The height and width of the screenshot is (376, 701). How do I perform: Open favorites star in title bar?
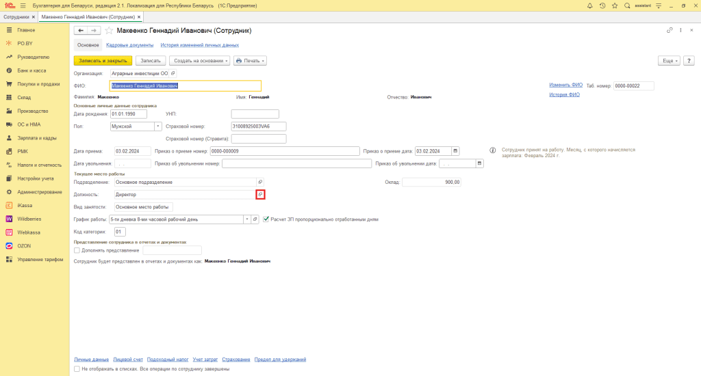[x=615, y=5]
